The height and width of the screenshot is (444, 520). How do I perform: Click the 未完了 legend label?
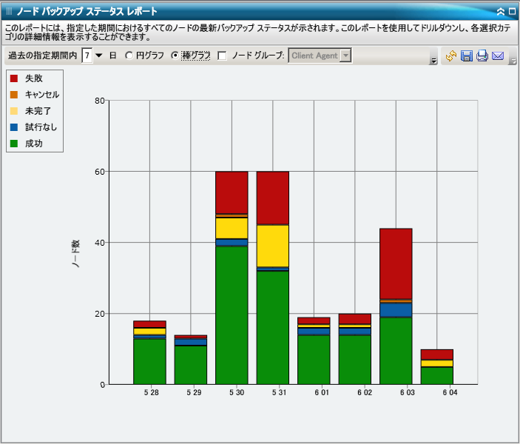[x=38, y=111]
